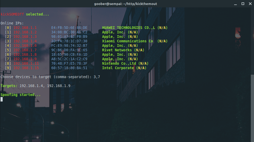Click MAC address 9C:B6:D0:FA:9C:65
This screenshot has width=254, height=142.
[x=69, y=50]
